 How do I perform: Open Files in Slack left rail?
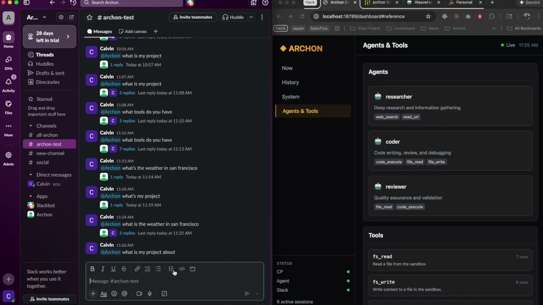pos(8,107)
